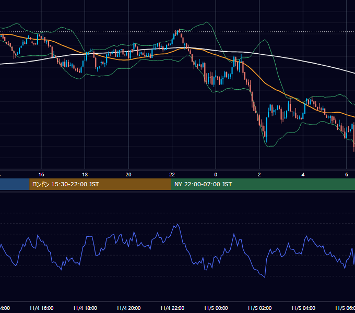This screenshot has height=313, width=355.
Task: Click the 11/5 04:00 timestamp on oscillator axis
Action: tap(303, 308)
